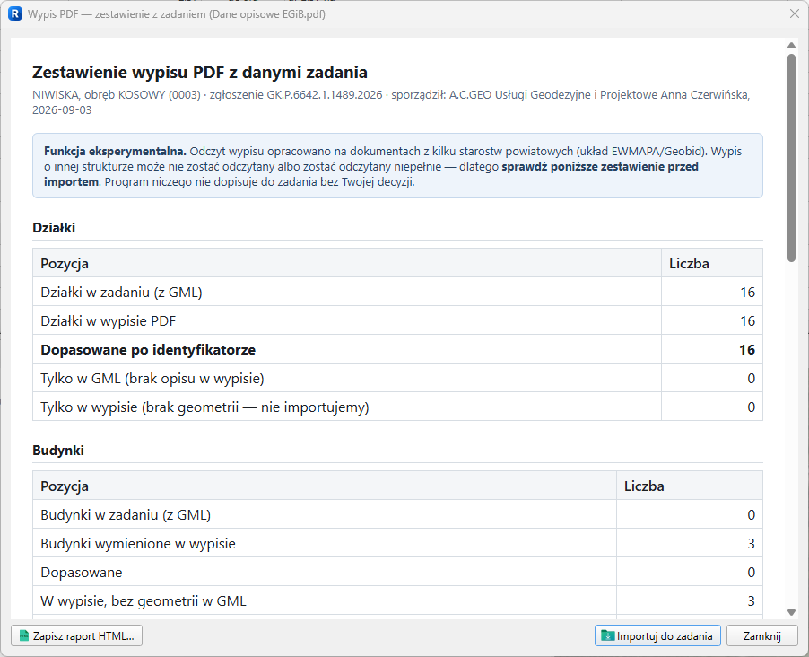Image resolution: width=809 pixels, height=657 pixels.
Task: Select row Budynki w zadaniu (z GML)
Action: [398, 515]
